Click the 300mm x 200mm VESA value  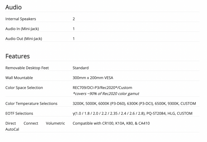[93, 78]
